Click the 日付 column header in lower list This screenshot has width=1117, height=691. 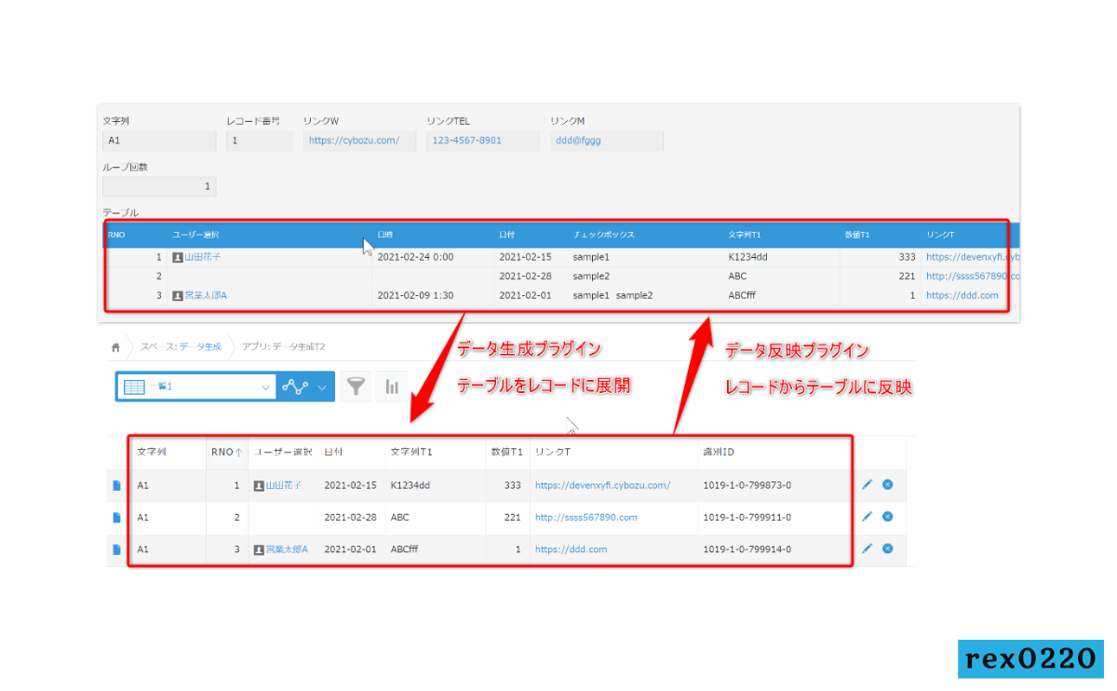tap(333, 452)
